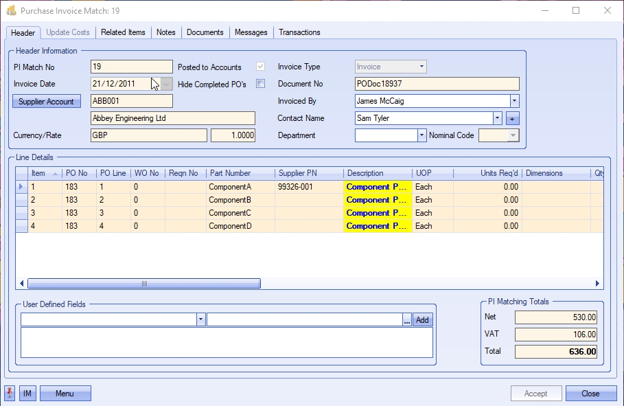
Task: Expand the Invoiced By dropdown
Action: [515, 101]
